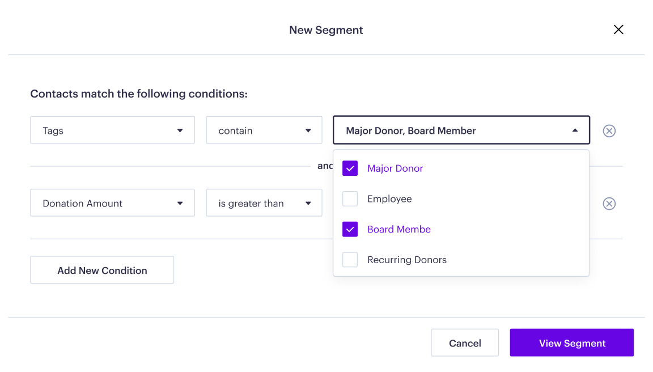Remove the Donation Amount condition row
Image resolution: width=653 pixels, height=372 pixels.
coord(609,204)
